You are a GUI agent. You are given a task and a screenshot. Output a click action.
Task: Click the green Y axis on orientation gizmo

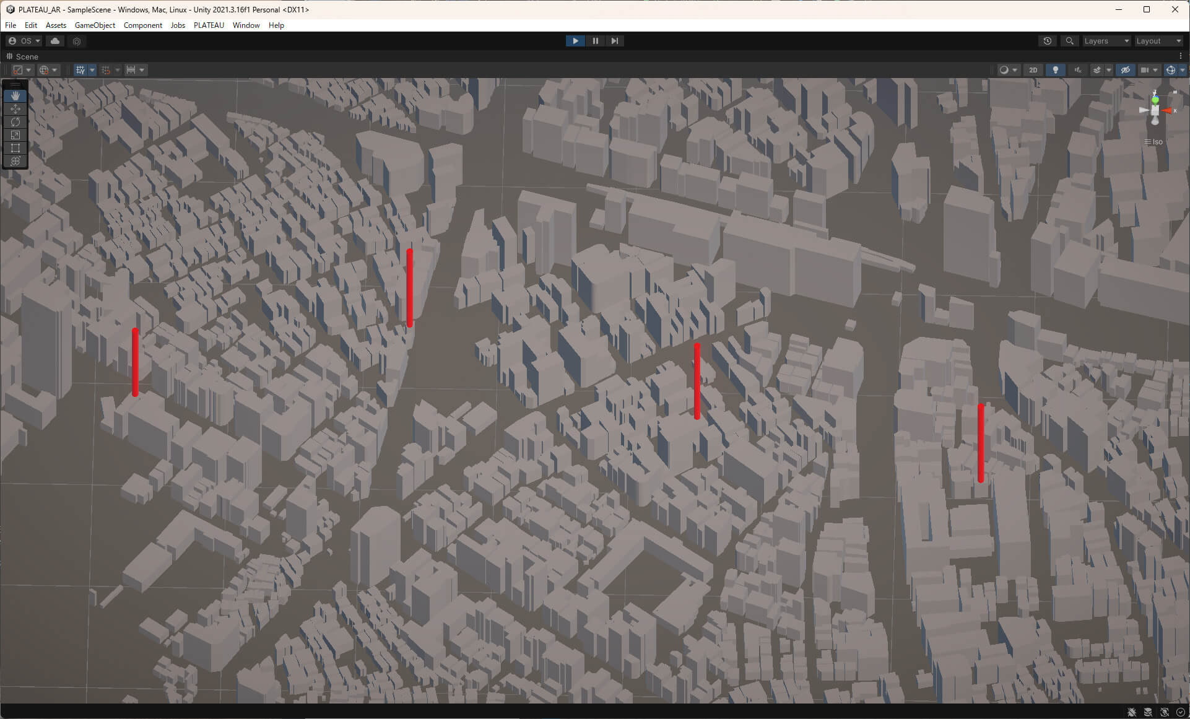tap(1155, 99)
